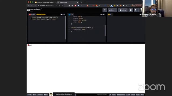
Task: Fork this pen
Action: (x=128, y=95)
